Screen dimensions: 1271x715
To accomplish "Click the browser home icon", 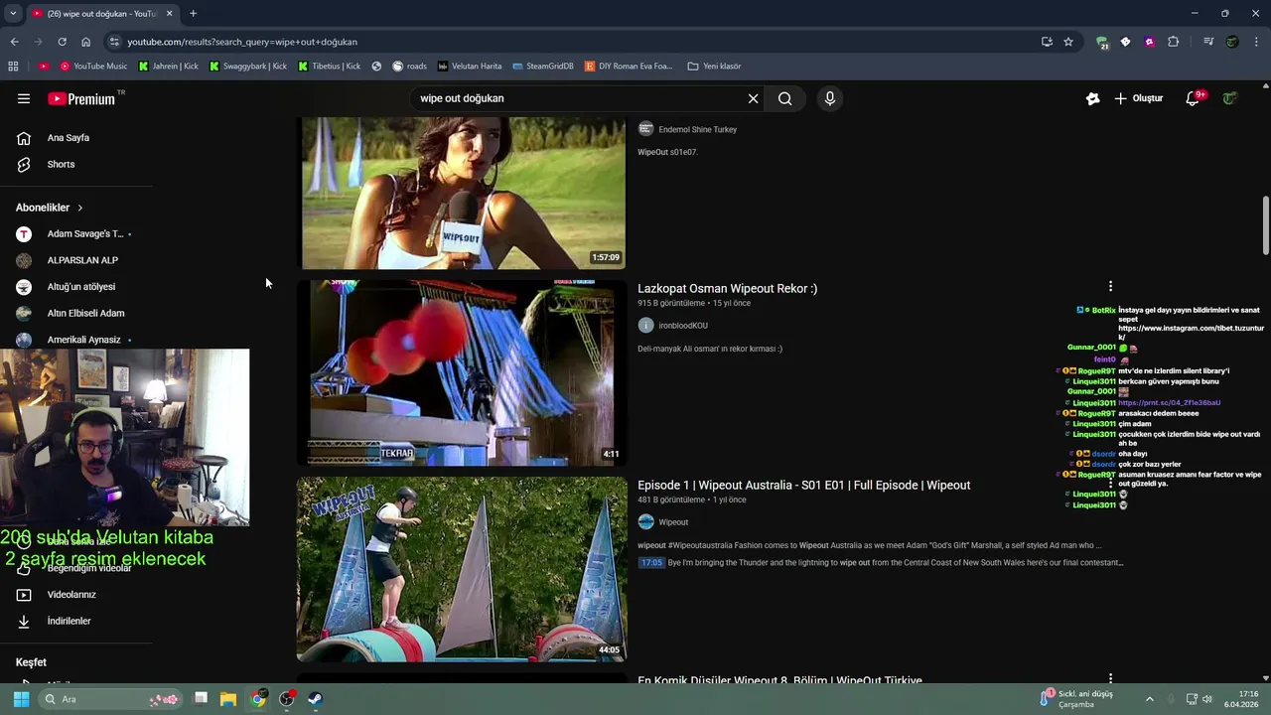I will point(85,42).
